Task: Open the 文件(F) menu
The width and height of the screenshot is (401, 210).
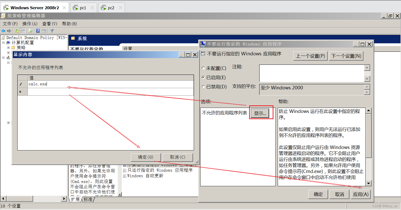Action: coord(10,24)
